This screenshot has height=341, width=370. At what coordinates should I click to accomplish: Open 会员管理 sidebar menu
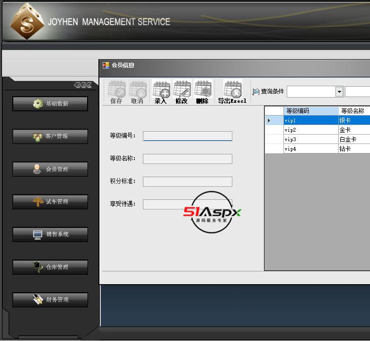pyautogui.click(x=50, y=169)
